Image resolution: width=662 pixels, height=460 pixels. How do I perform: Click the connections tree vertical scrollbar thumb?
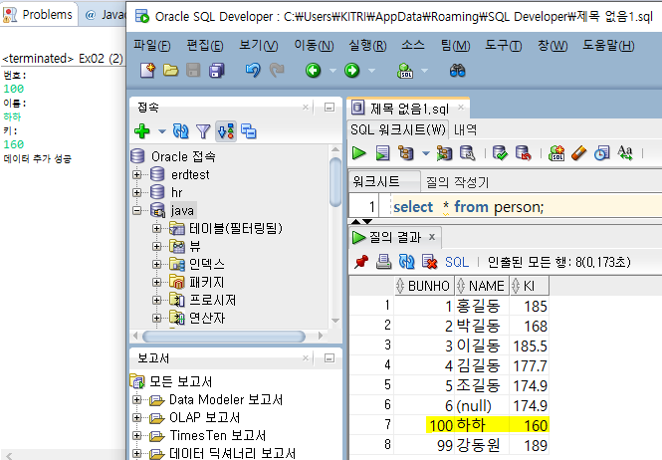point(335,181)
